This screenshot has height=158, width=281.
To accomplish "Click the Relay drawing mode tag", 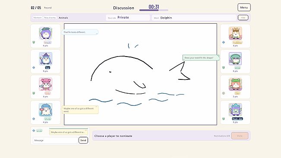I will pyautogui.click(x=50, y=18).
